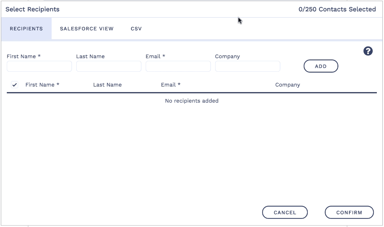The image size is (384, 227).
Task: Click the First Name table column header
Action: (x=42, y=85)
